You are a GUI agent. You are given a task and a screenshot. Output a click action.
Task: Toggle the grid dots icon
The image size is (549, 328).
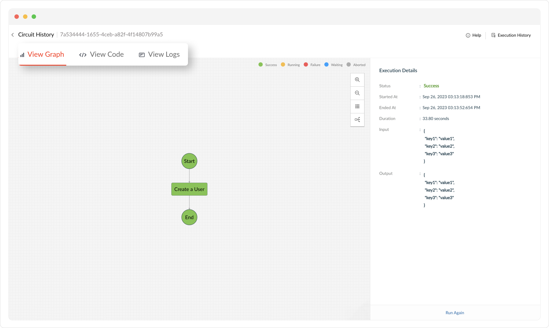tap(357, 106)
